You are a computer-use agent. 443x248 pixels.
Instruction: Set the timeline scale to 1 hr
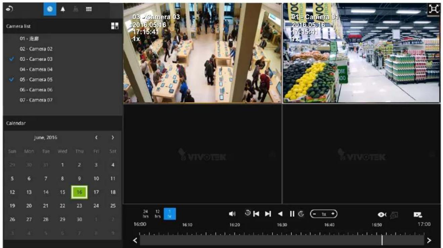pos(170,214)
